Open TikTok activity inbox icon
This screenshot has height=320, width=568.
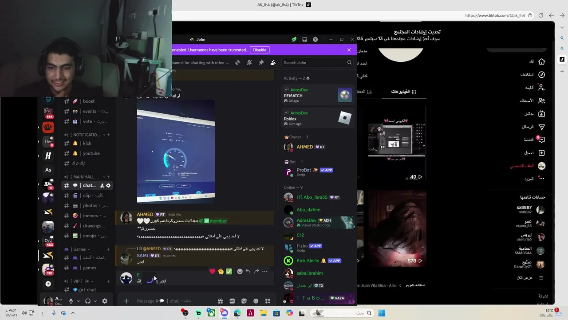[x=541, y=140]
